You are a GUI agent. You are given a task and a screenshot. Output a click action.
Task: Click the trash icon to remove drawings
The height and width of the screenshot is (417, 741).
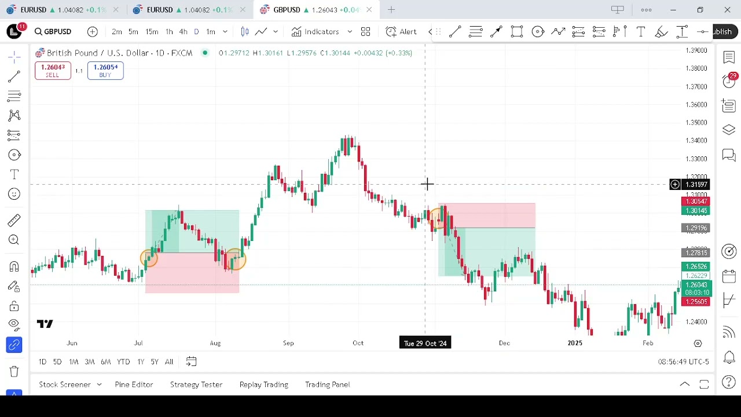[x=14, y=371]
